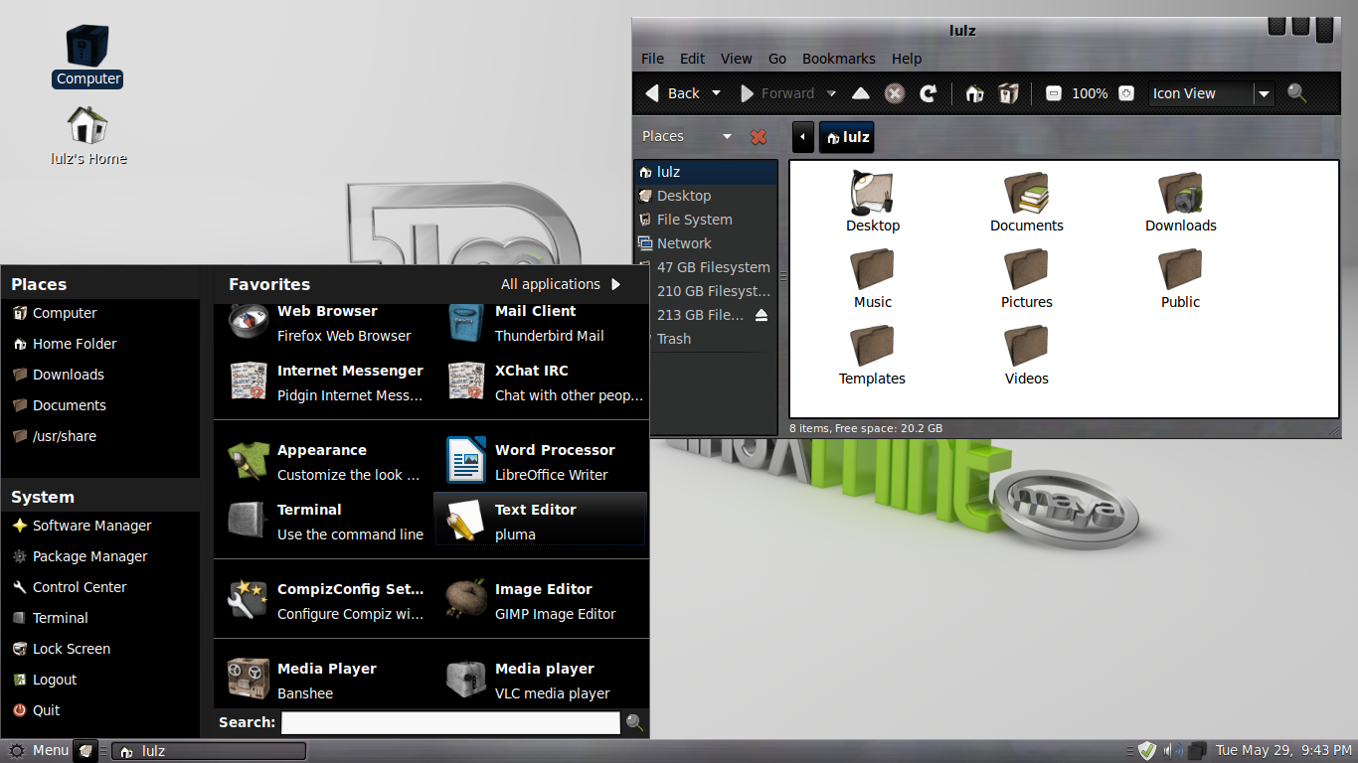
Task: Open the Go menu
Action: click(776, 59)
